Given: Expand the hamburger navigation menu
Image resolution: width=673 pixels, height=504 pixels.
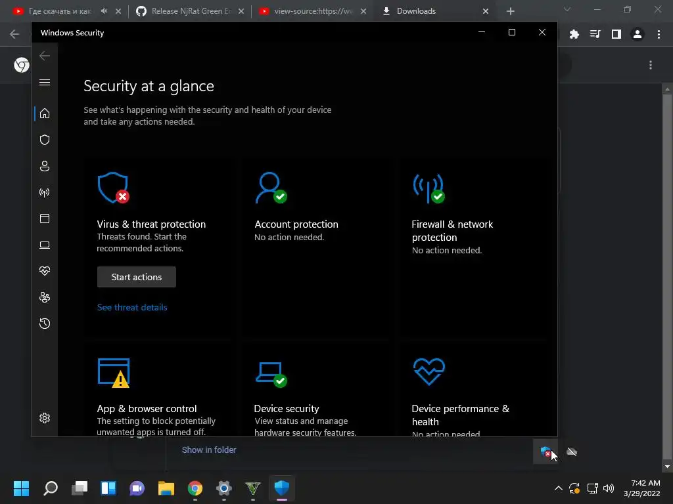Looking at the screenshot, I should pos(45,82).
